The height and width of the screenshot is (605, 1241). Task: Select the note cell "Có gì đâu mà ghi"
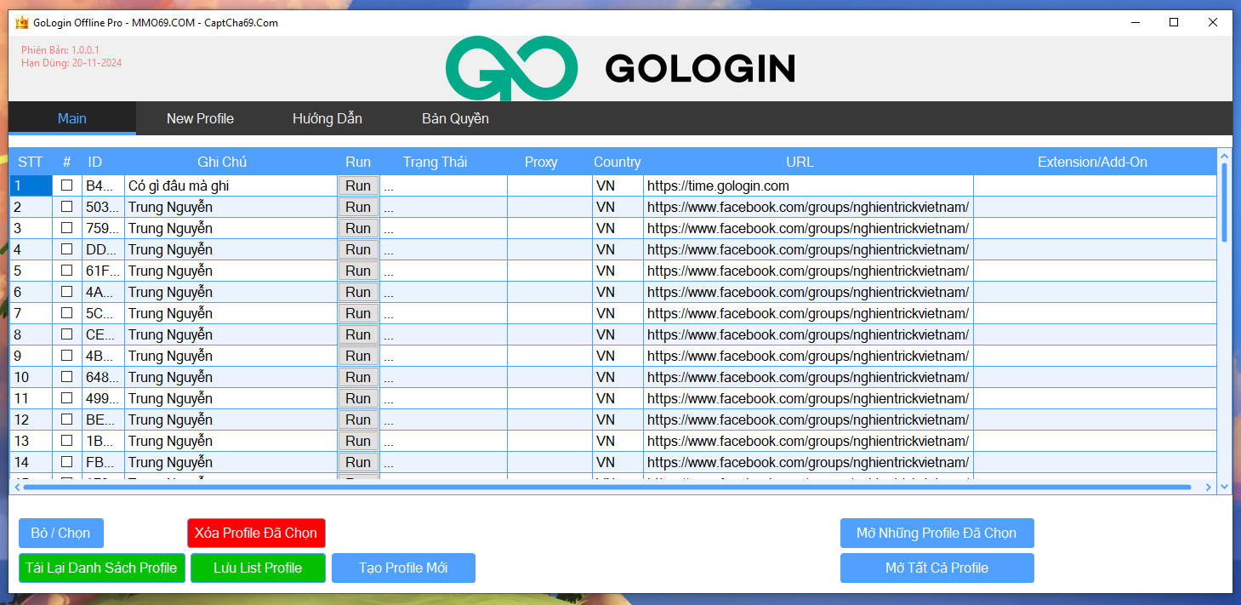point(231,185)
